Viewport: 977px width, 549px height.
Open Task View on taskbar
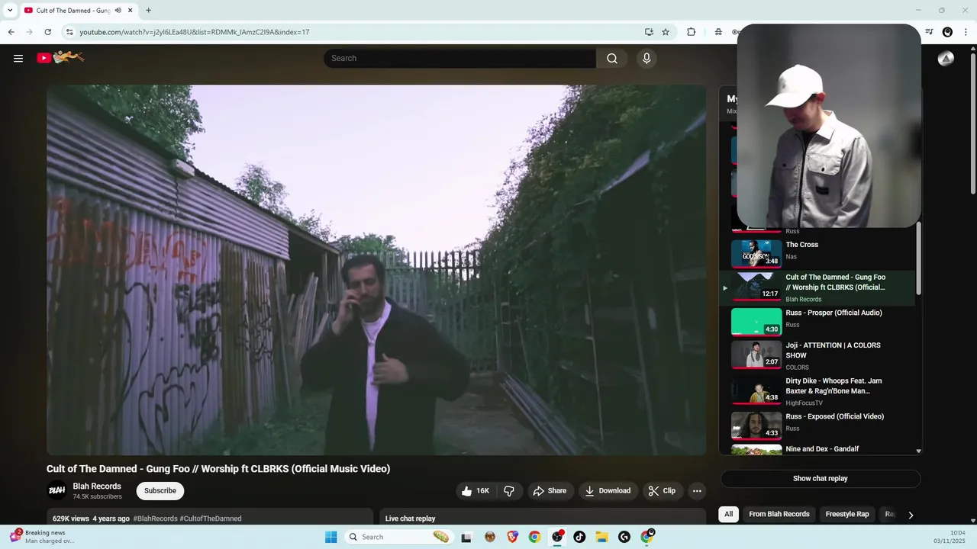click(x=466, y=537)
